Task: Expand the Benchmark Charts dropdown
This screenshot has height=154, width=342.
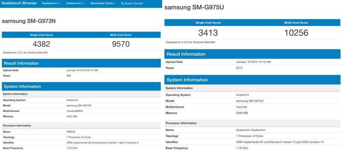Action: (x=103, y=3)
